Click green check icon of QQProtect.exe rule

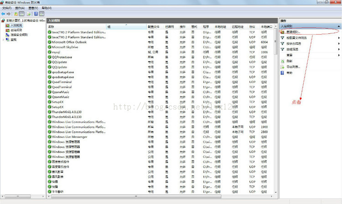point(50,57)
